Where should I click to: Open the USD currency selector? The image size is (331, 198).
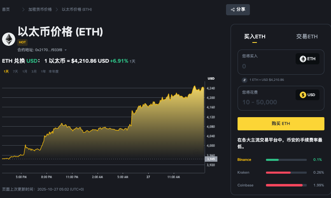pos(308,95)
